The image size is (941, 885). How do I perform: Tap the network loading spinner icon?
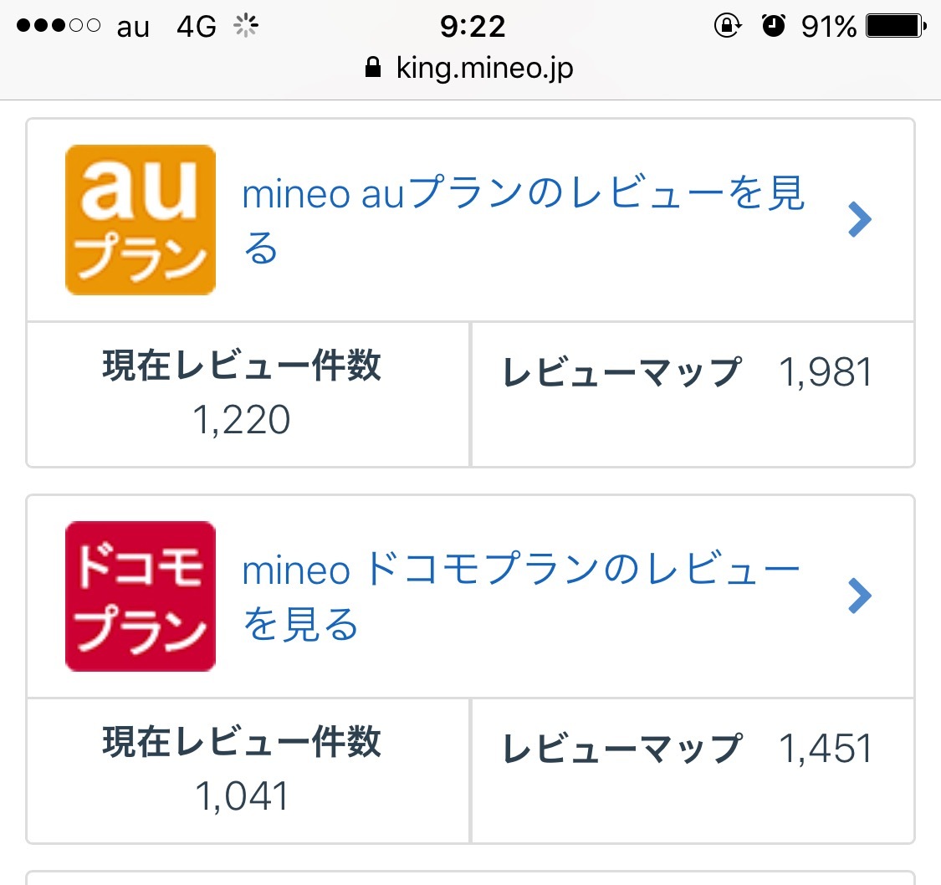pyautogui.click(x=245, y=28)
